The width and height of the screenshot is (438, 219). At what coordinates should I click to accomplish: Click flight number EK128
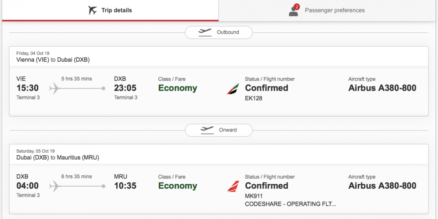pos(254,98)
